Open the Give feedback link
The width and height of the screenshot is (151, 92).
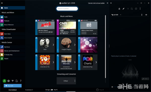pyautogui.click(x=13, y=90)
